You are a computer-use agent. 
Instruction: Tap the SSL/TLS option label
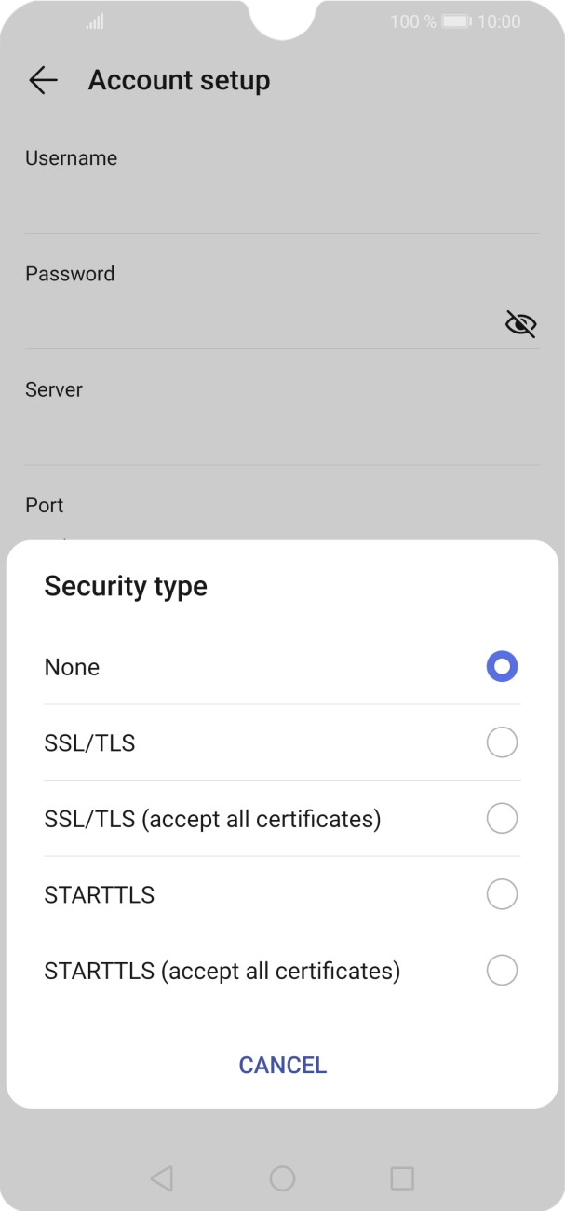pyautogui.click(x=89, y=743)
